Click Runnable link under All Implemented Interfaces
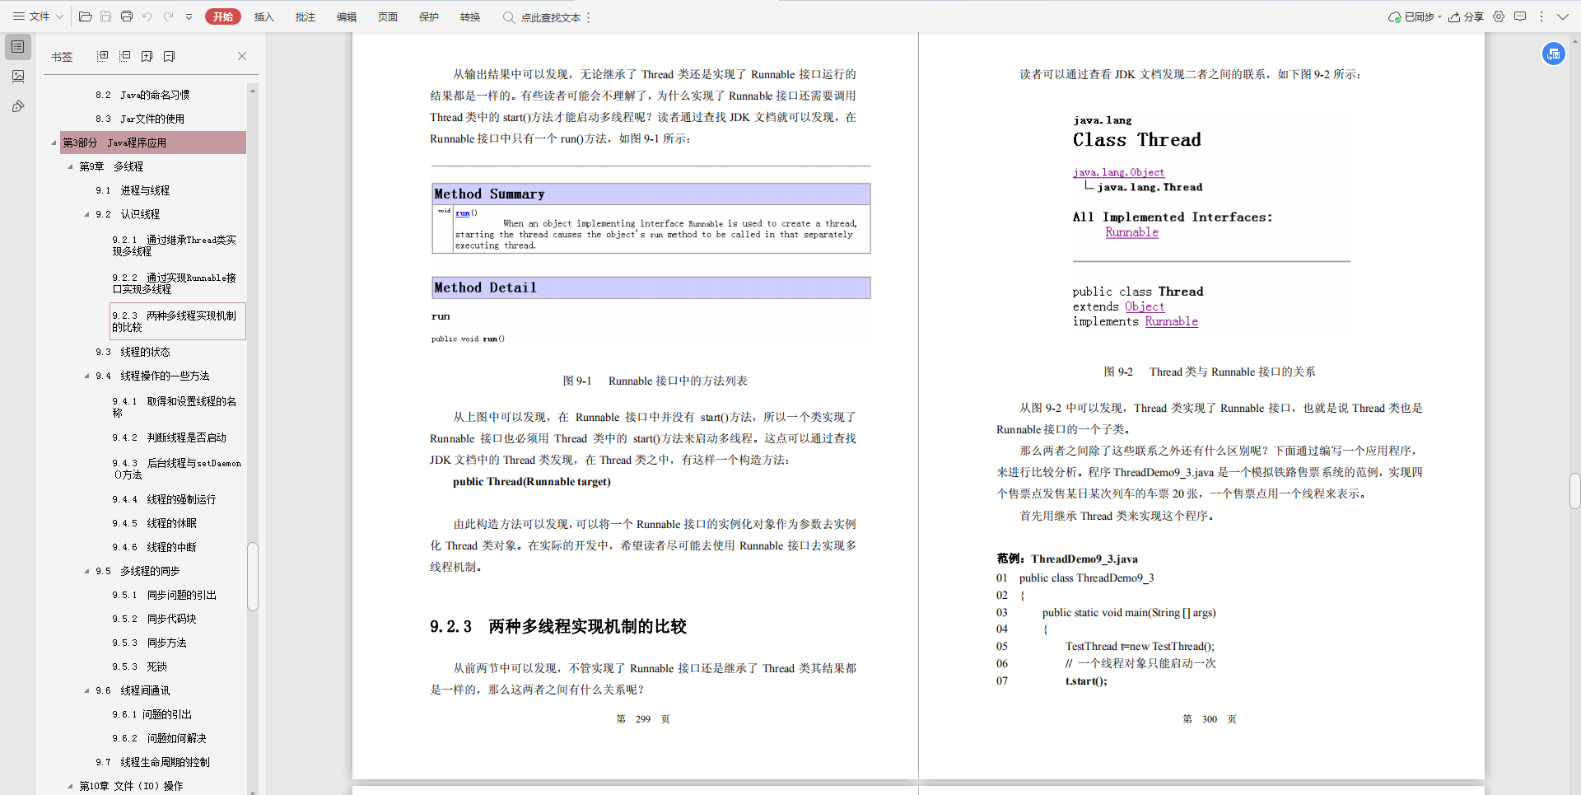Image resolution: width=1581 pixels, height=795 pixels. click(1131, 232)
